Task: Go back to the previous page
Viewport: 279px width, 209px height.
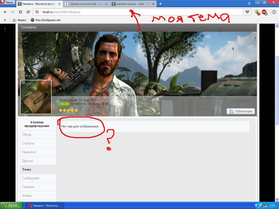Action: coord(5,12)
